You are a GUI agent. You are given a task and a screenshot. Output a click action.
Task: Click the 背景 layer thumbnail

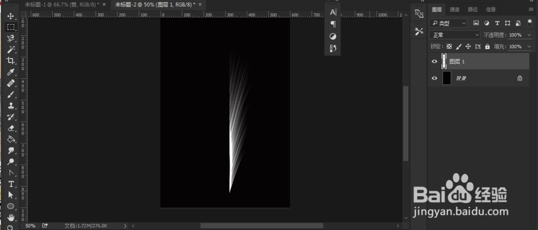[447, 78]
